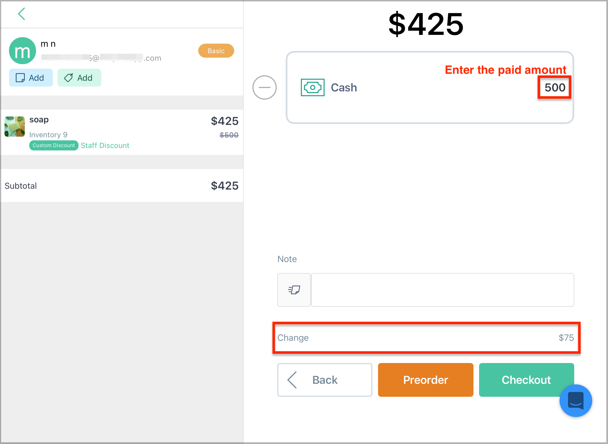This screenshot has height=444, width=608.
Task: Go back using the top-left green chevron
Action: [22, 14]
